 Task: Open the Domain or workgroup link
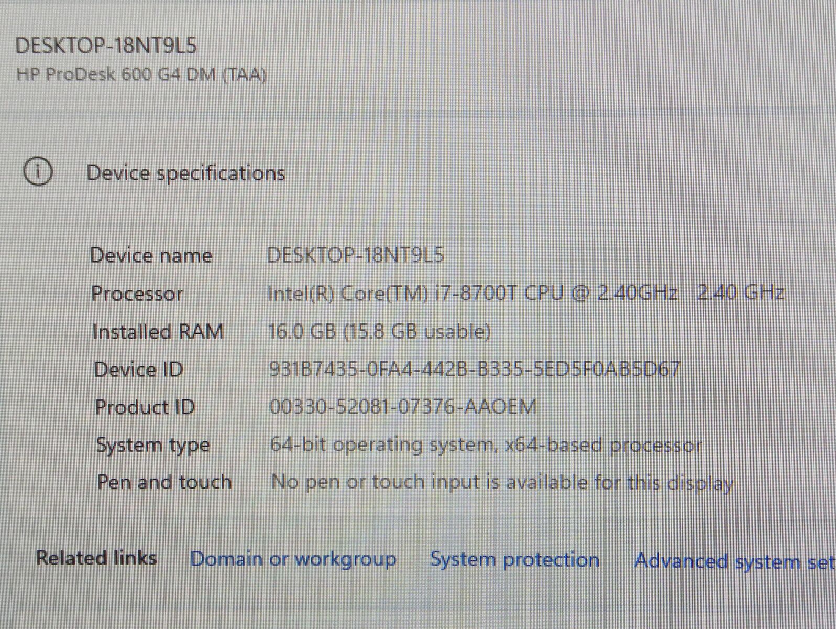(293, 559)
